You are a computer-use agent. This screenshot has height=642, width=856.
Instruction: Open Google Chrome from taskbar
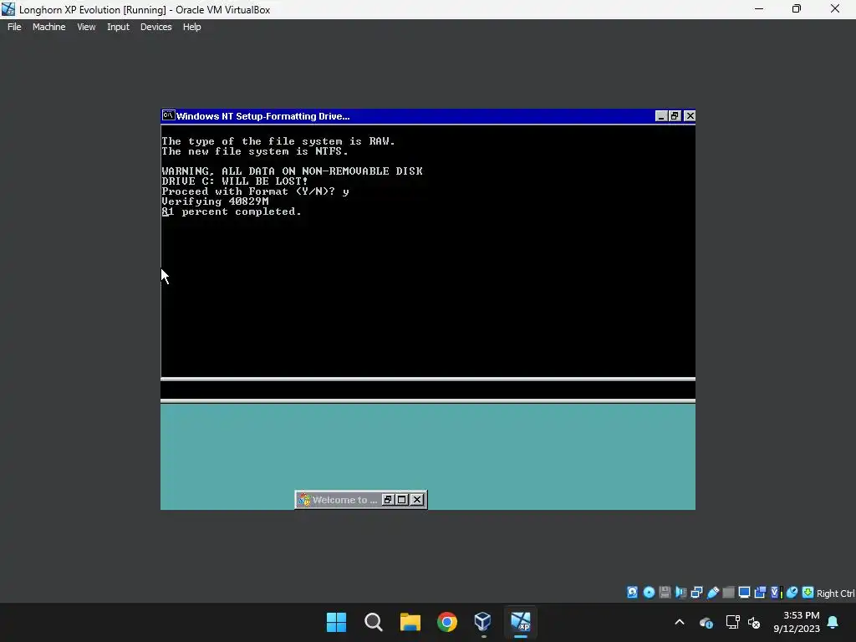pyautogui.click(x=447, y=622)
